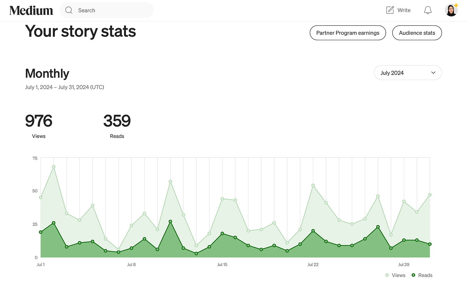Click the 359 Reads total
This screenshot has height=292, width=467.
(x=117, y=121)
